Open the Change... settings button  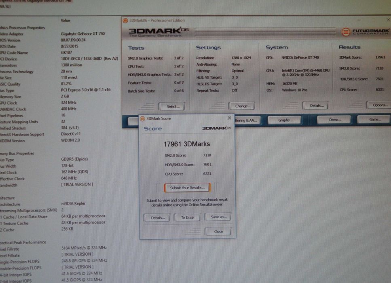242,106
